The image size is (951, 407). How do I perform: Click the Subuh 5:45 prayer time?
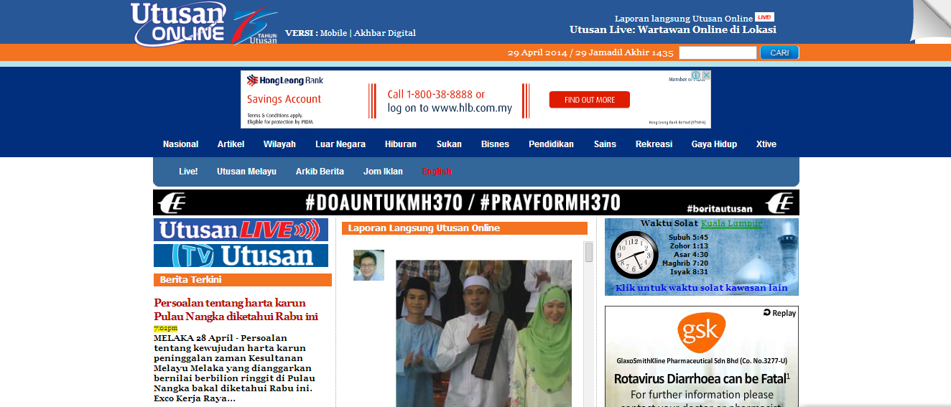(x=688, y=237)
